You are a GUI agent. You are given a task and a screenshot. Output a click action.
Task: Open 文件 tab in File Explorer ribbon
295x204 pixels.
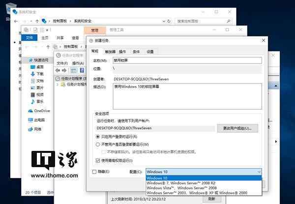click(29, 37)
